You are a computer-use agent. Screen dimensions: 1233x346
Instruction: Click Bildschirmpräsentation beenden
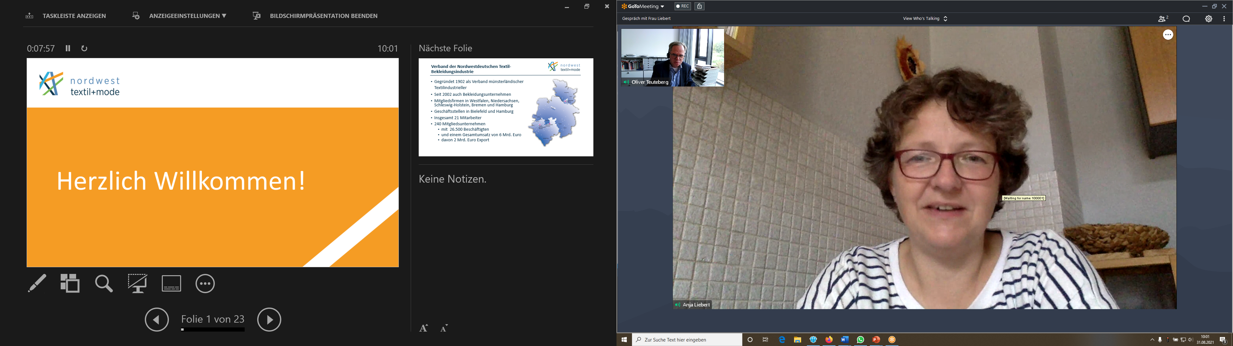coord(323,16)
